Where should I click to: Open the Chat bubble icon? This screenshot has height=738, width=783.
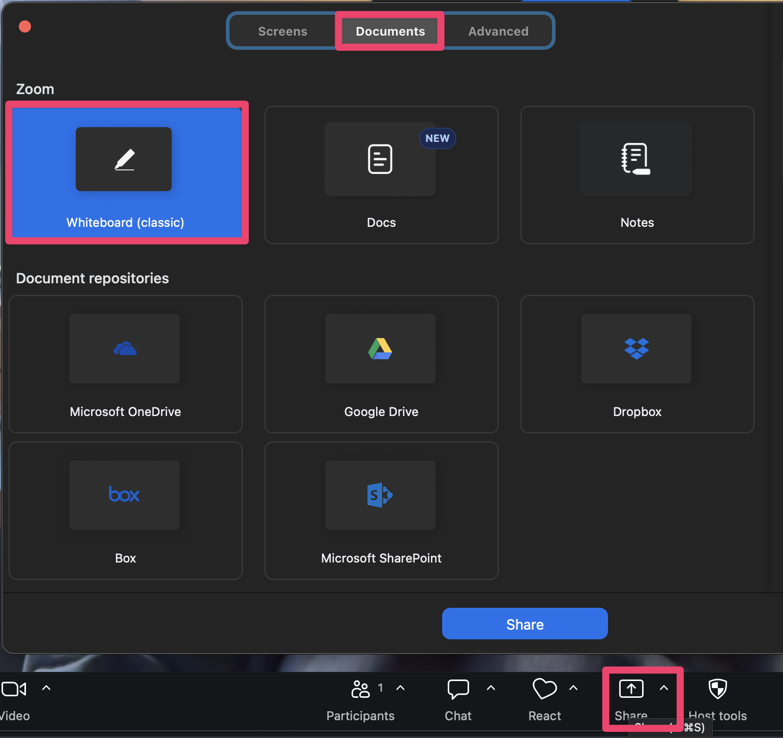click(458, 689)
